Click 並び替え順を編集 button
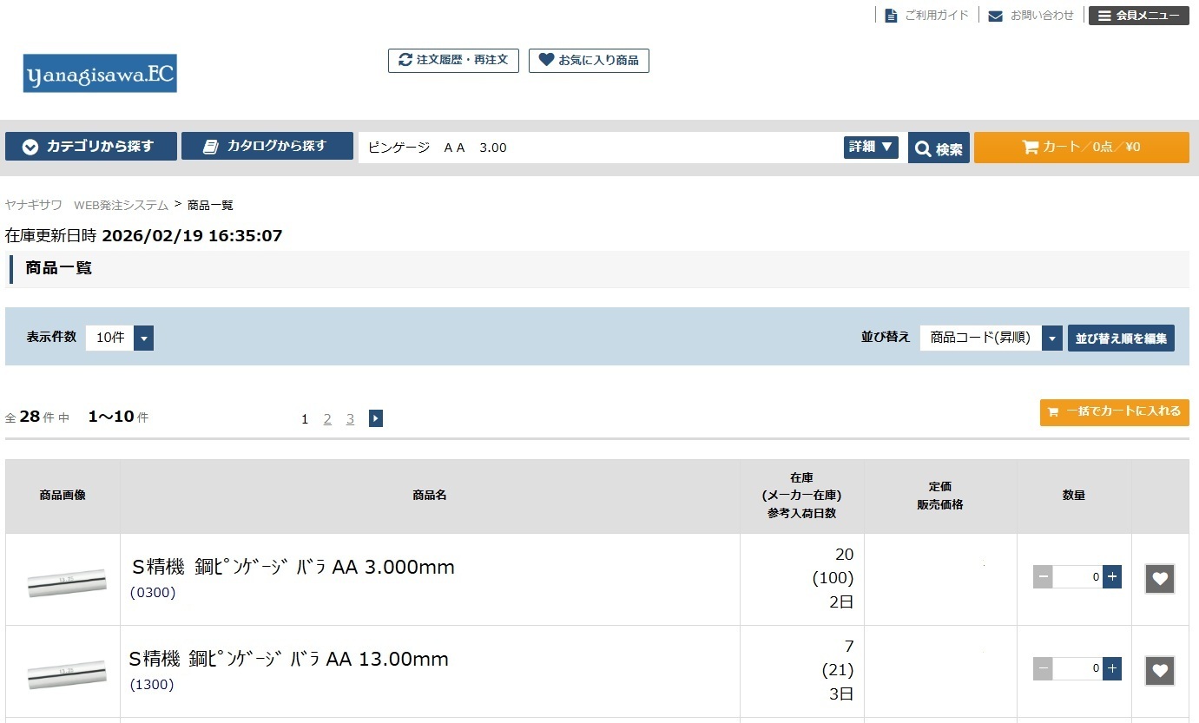This screenshot has height=723, width=1199. tap(1121, 338)
